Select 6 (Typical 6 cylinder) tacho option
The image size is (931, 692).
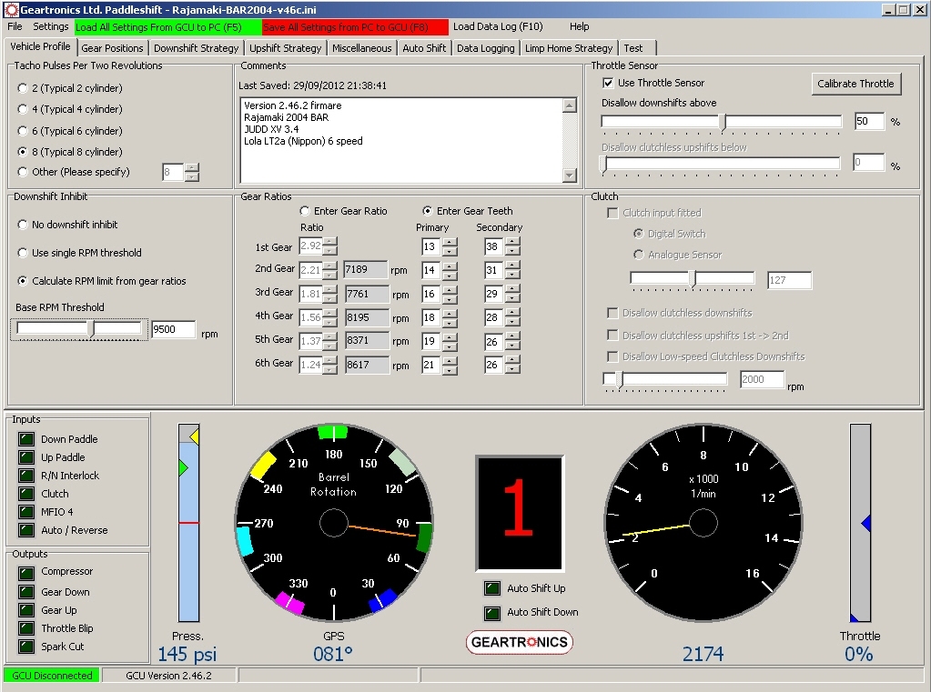(x=23, y=131)
